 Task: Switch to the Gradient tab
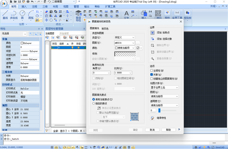click(105, 29)
